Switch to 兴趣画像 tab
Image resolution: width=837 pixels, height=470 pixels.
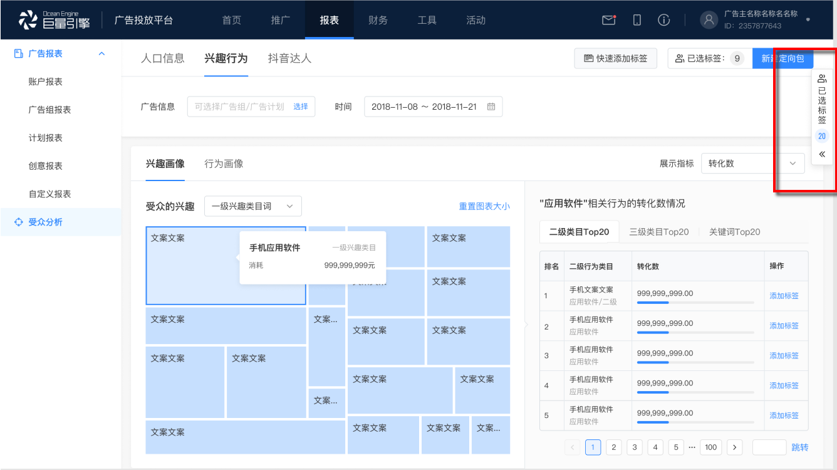(x=165, y=164)
